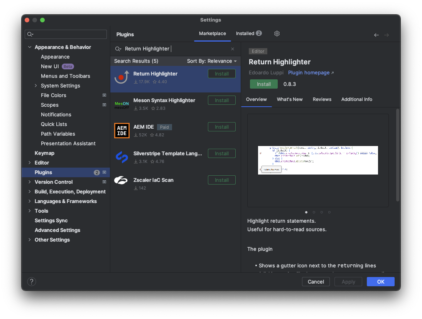Viewport: 422px width, 319px height.
Task: Select Keymap settings page
Action: (44, 153)
